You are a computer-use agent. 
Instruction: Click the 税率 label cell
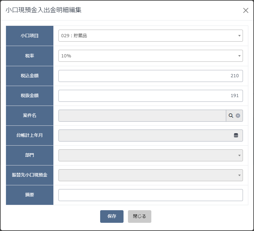(30, 56)
